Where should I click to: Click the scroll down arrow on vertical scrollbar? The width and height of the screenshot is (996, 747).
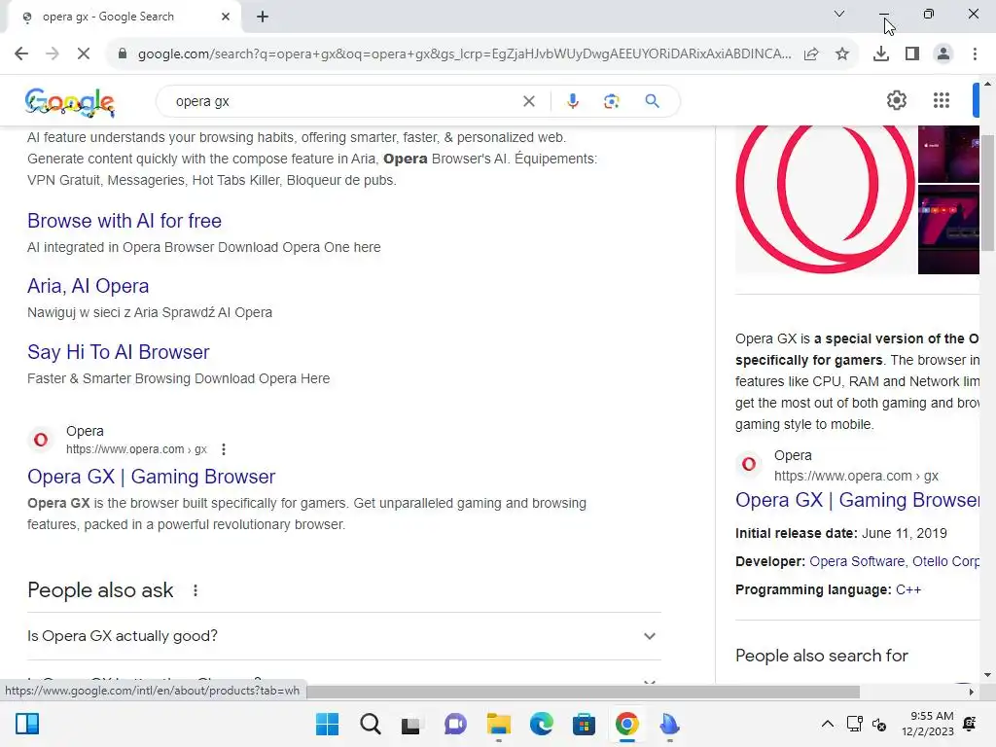coord(987,675)
